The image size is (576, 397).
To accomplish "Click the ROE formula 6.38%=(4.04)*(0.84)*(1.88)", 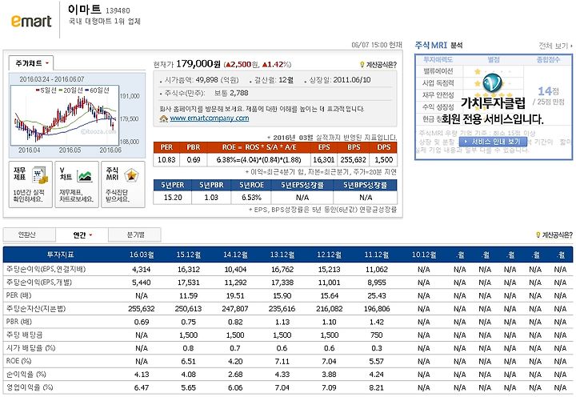I will tap(258, 160).
